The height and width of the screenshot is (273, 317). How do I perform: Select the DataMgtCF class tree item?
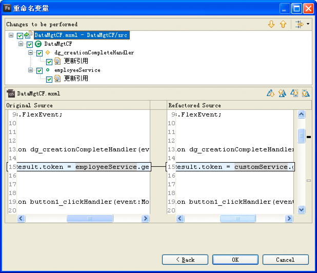pos(57,44)
